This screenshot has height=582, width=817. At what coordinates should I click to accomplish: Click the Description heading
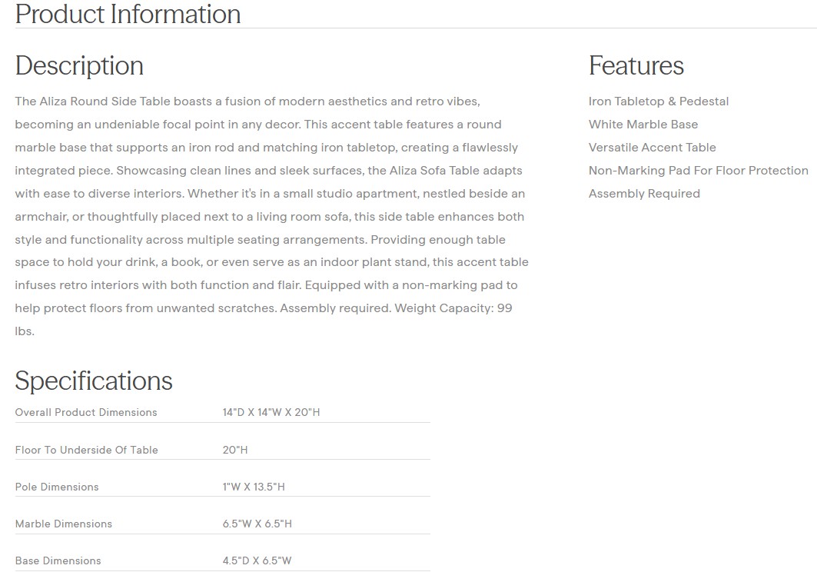point(79,65)
